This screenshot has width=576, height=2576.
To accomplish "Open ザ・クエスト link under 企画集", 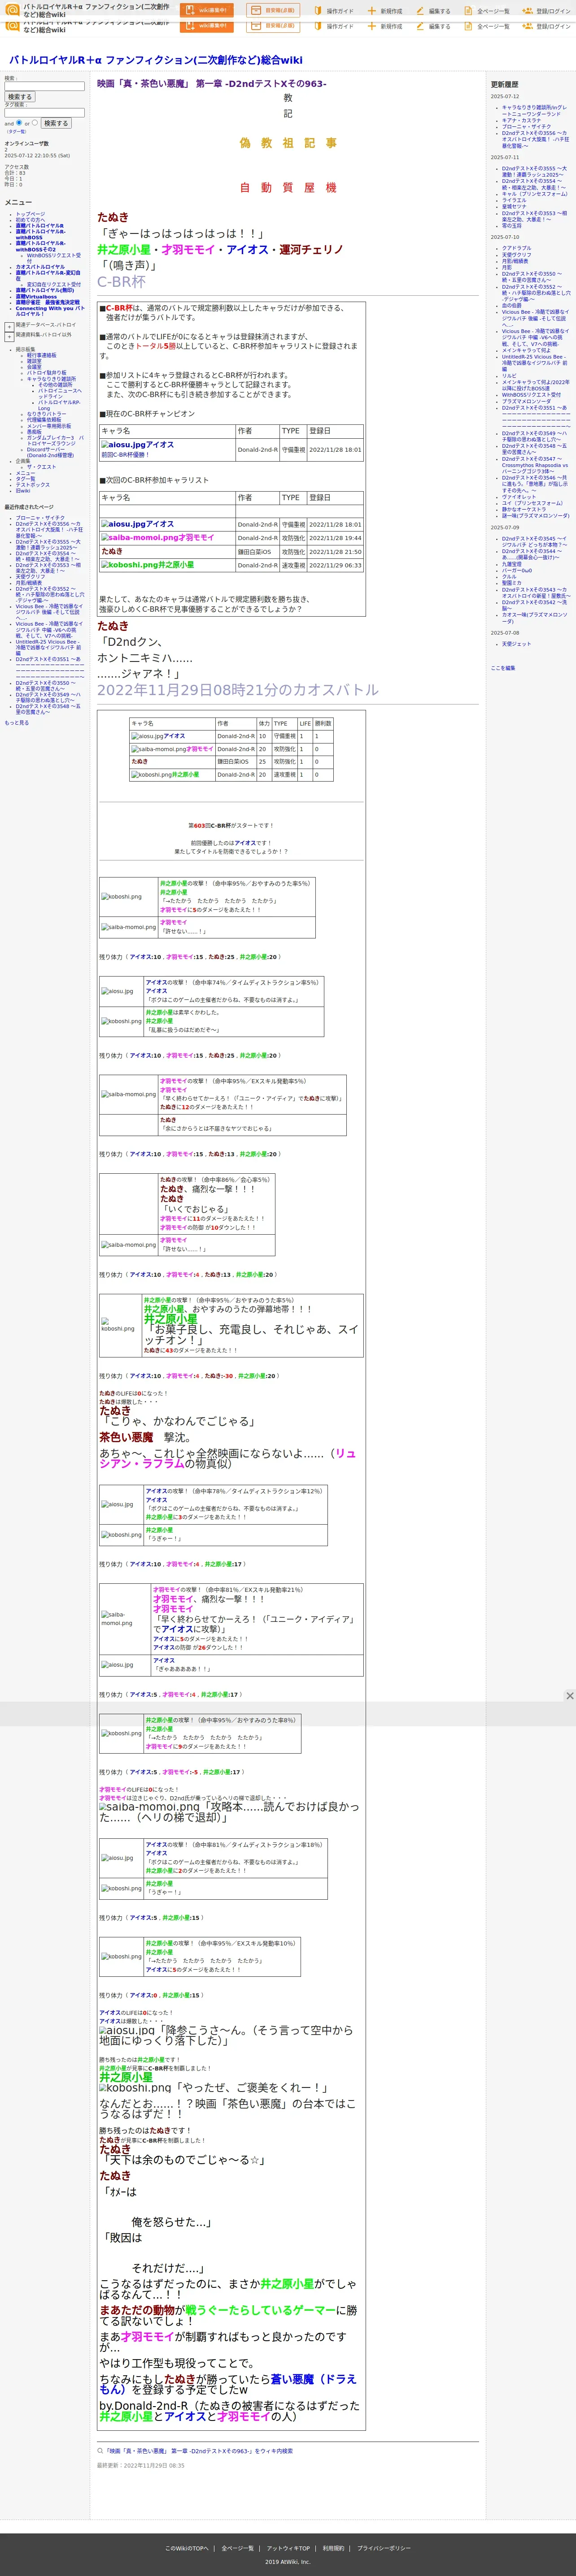I will [x=42, y=467].
